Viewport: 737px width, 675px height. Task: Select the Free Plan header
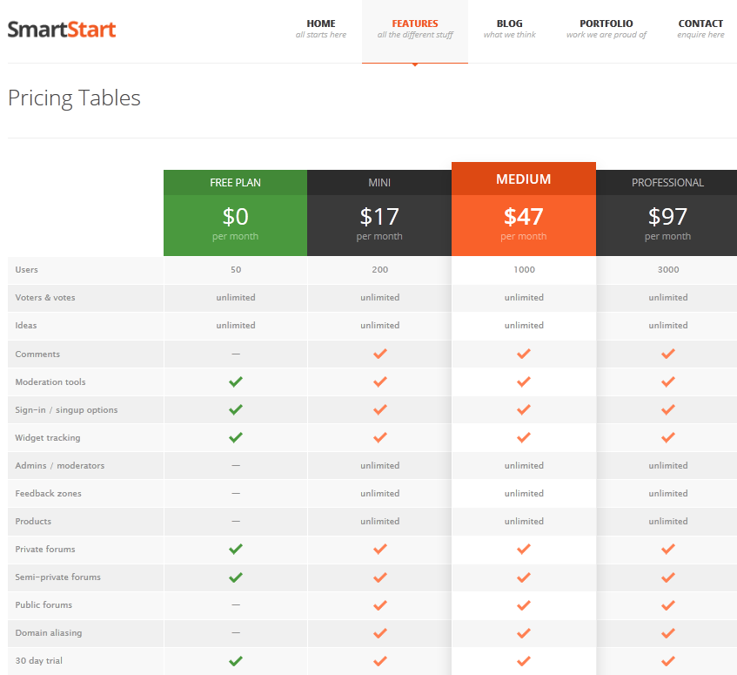(x=236, y=183)
